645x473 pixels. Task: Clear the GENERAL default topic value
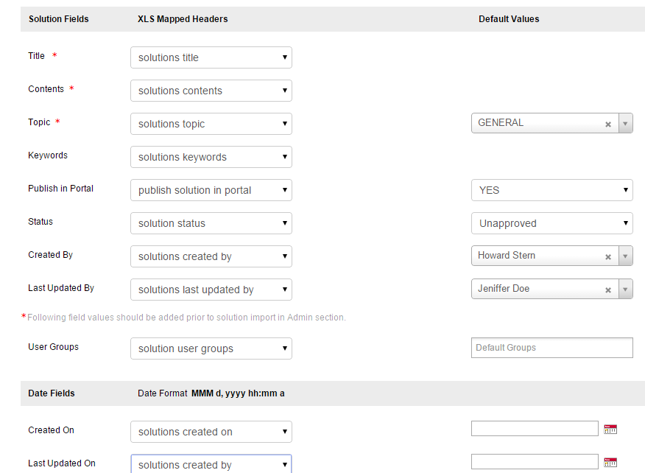tap(608, 125)
